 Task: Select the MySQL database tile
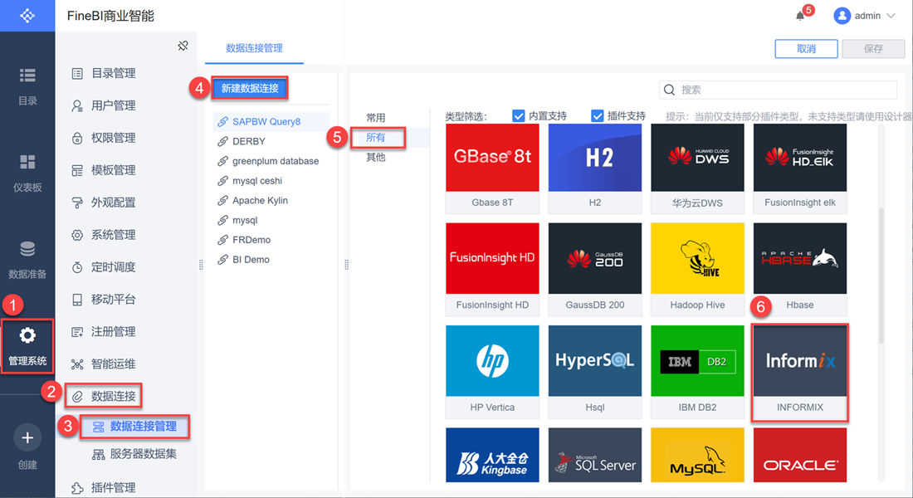click(697, 455)
